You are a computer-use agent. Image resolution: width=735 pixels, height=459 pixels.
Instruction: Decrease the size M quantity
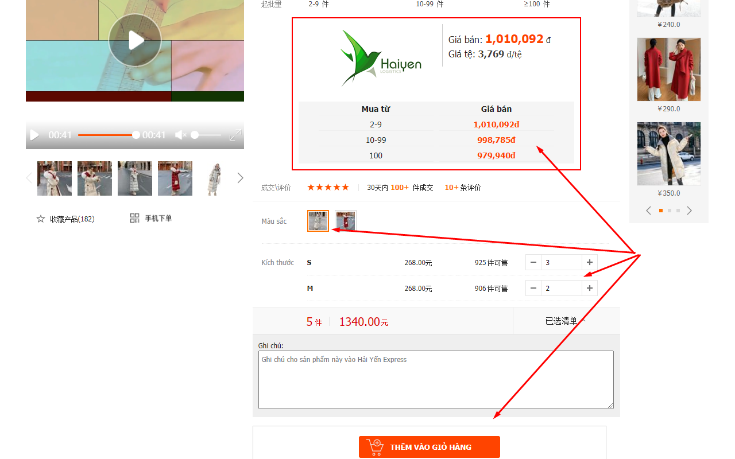click(533, 288)
